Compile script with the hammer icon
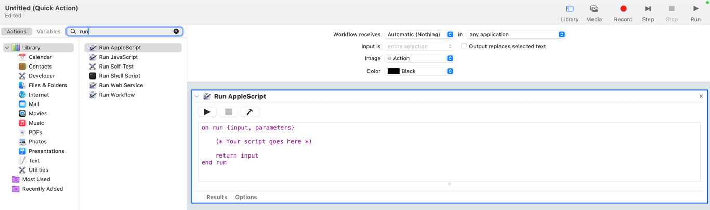 pyautogui.click(x=249, y=112)
